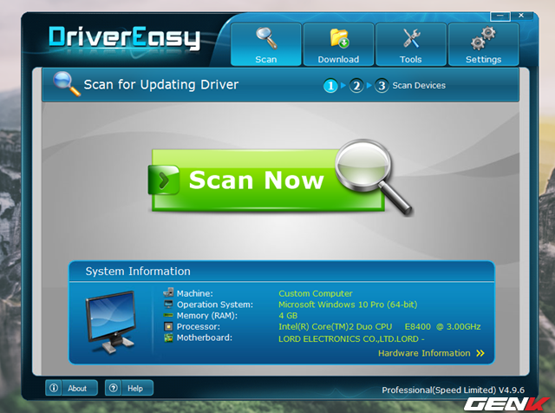This screenshot has height=413, width=555.
Task: Click the Settings gears icon
Action: click(x=483, y=39)
